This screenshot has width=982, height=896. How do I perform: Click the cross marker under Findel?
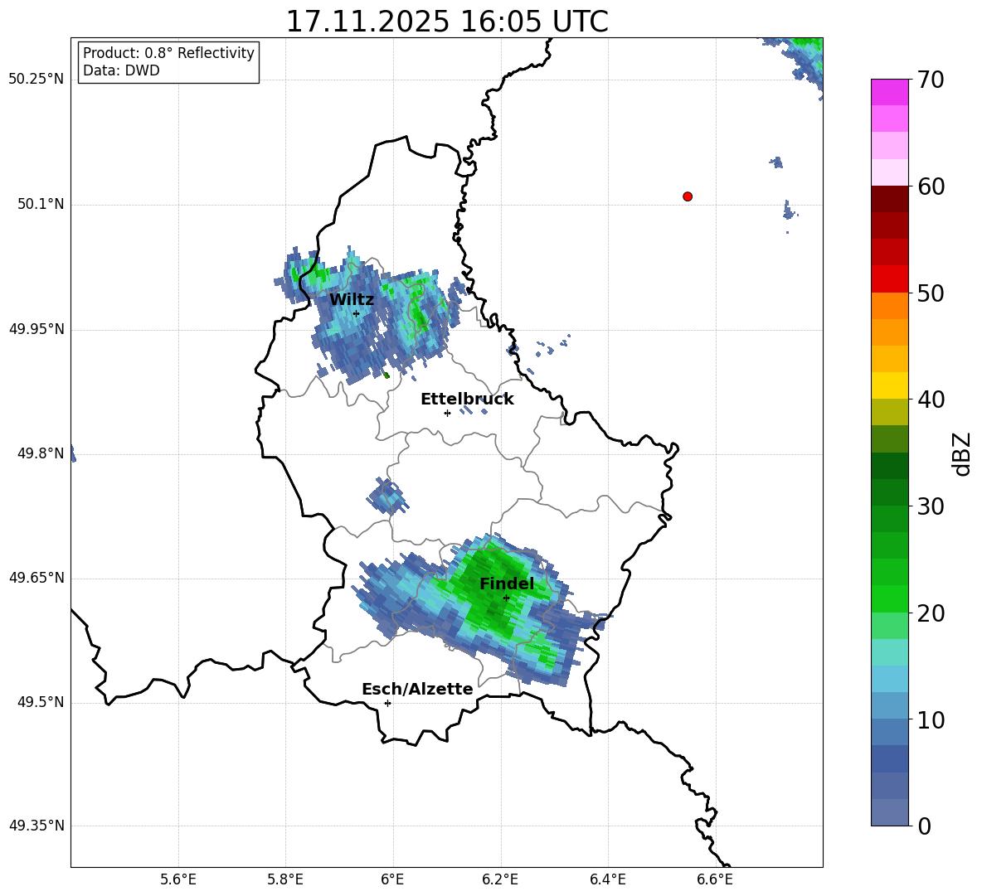[x=506, y=598]
